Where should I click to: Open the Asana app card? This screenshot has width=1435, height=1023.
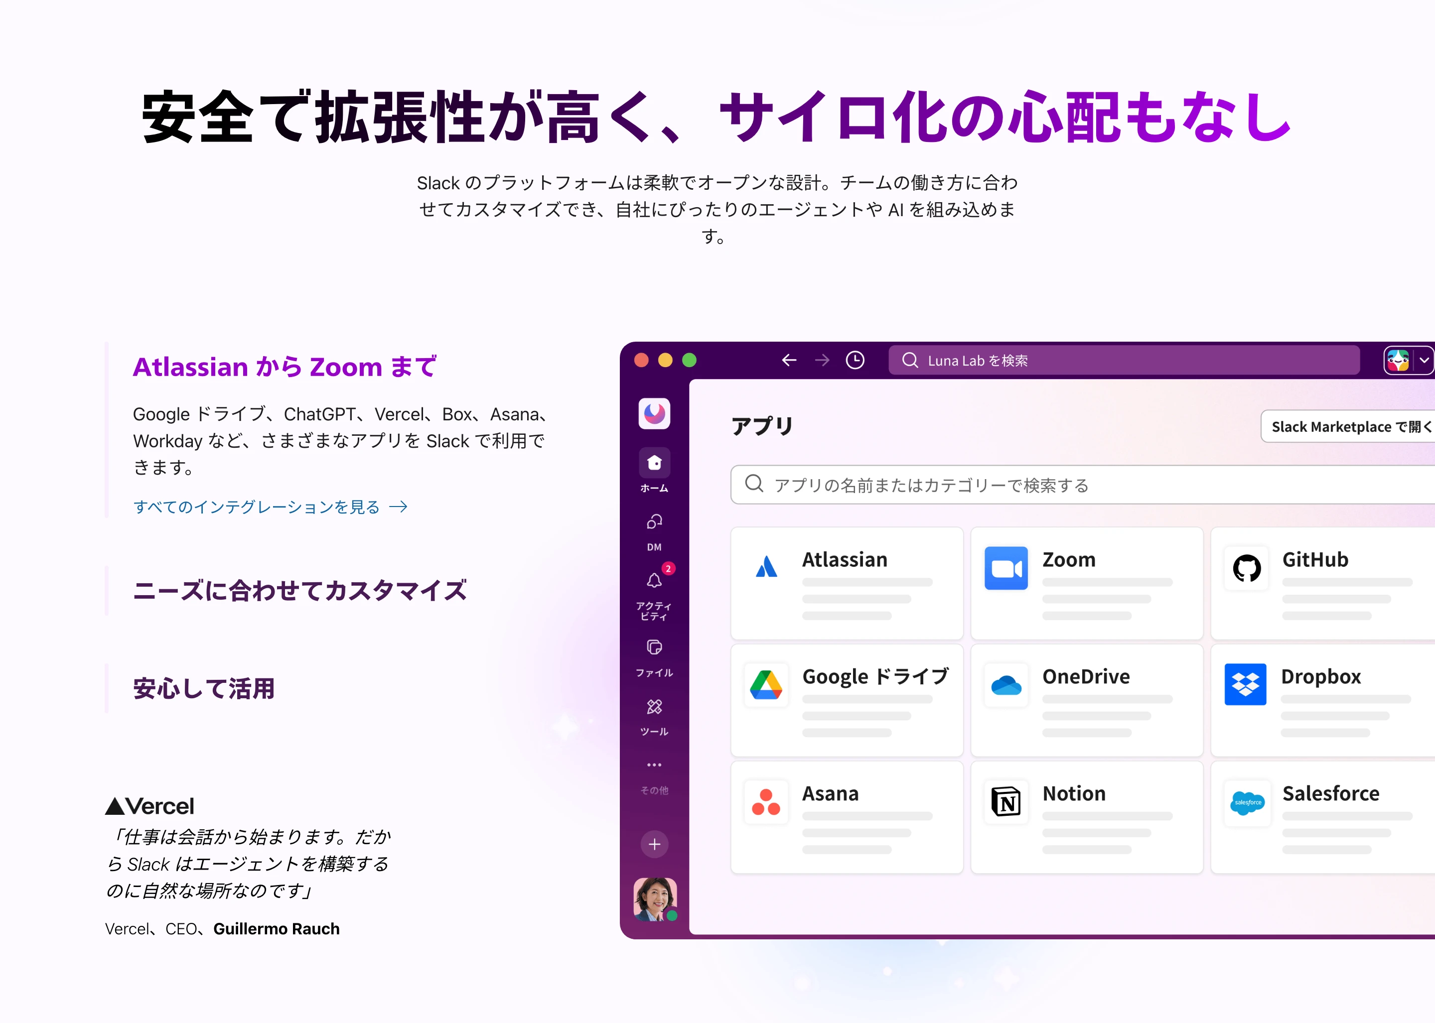tap(847, 817)
